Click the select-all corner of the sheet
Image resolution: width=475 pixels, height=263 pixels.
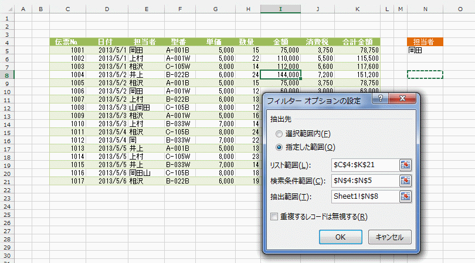[6, 9]
